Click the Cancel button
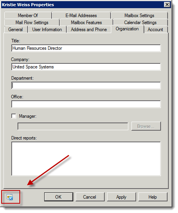178x213 pixels. (90, 197)
